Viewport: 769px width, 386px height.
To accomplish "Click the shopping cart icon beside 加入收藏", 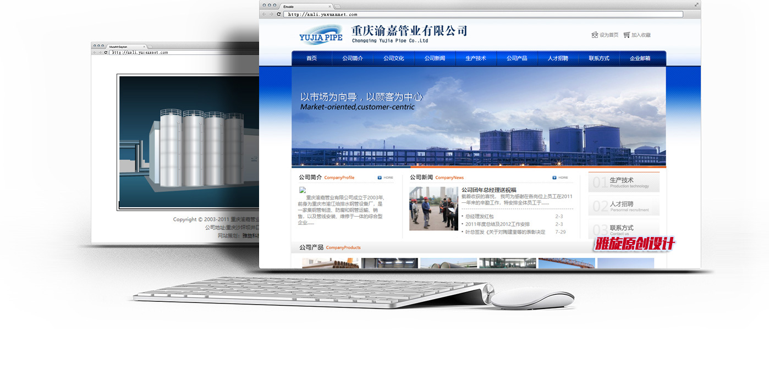I will (627, 35).
